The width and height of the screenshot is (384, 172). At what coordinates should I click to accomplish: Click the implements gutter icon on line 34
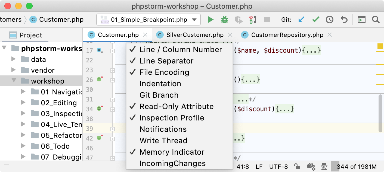(100, 109)
